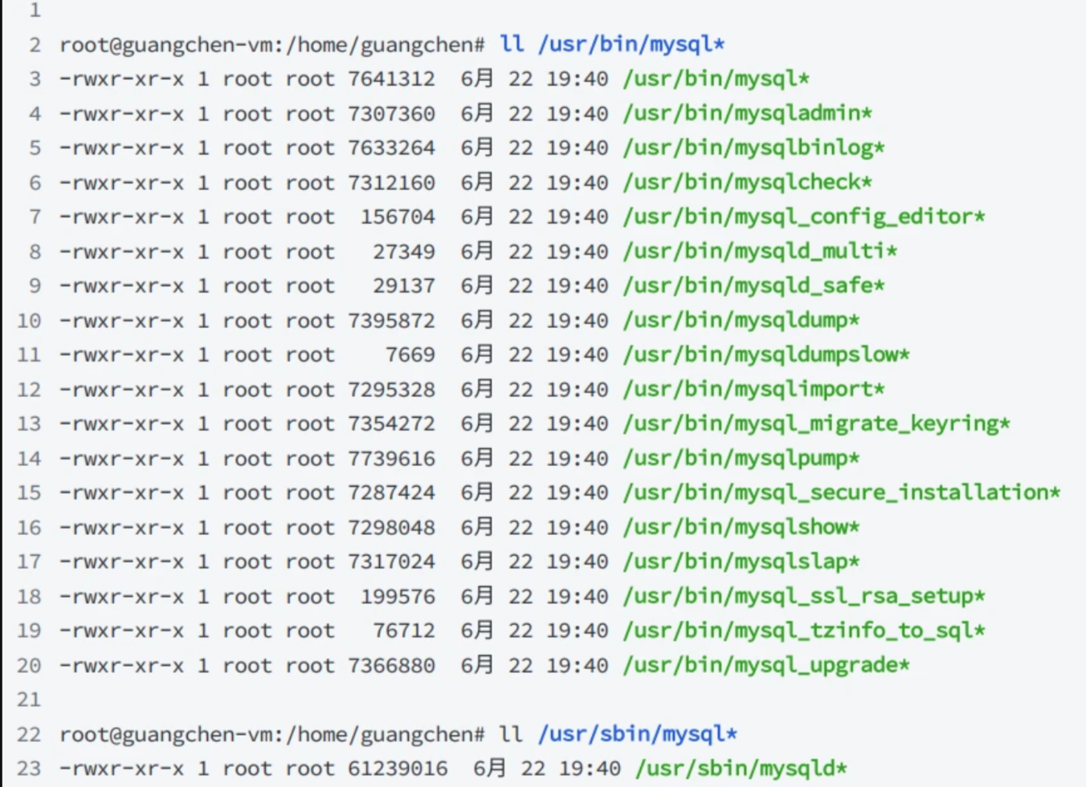Viewport: 1086px width, 787px height.
Task: Click the /usr/bin/mysqld_safe* path
Action: (753, 286)
